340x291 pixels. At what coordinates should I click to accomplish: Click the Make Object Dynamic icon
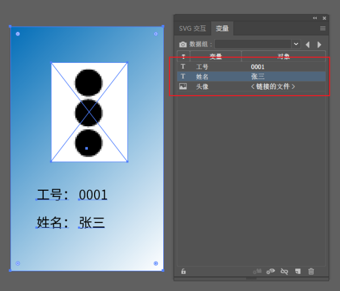[257, 271]
